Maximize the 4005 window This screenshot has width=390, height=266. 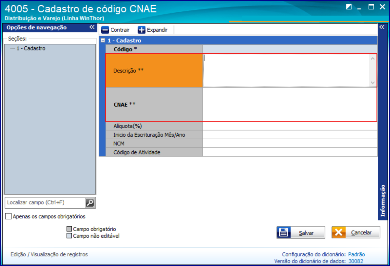click(371, 7)
